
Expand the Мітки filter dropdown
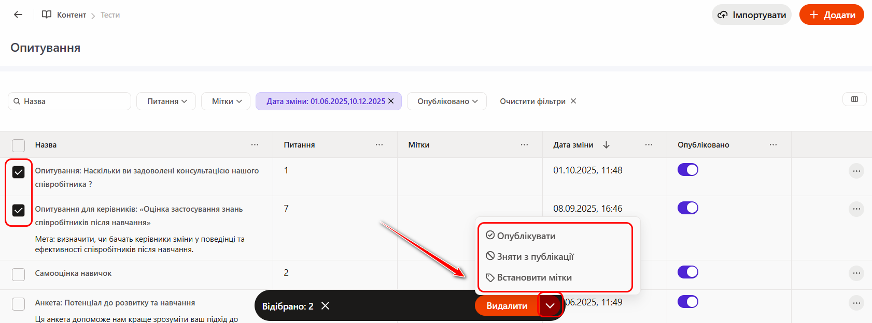pyautogui.click(x=226, y=101)
